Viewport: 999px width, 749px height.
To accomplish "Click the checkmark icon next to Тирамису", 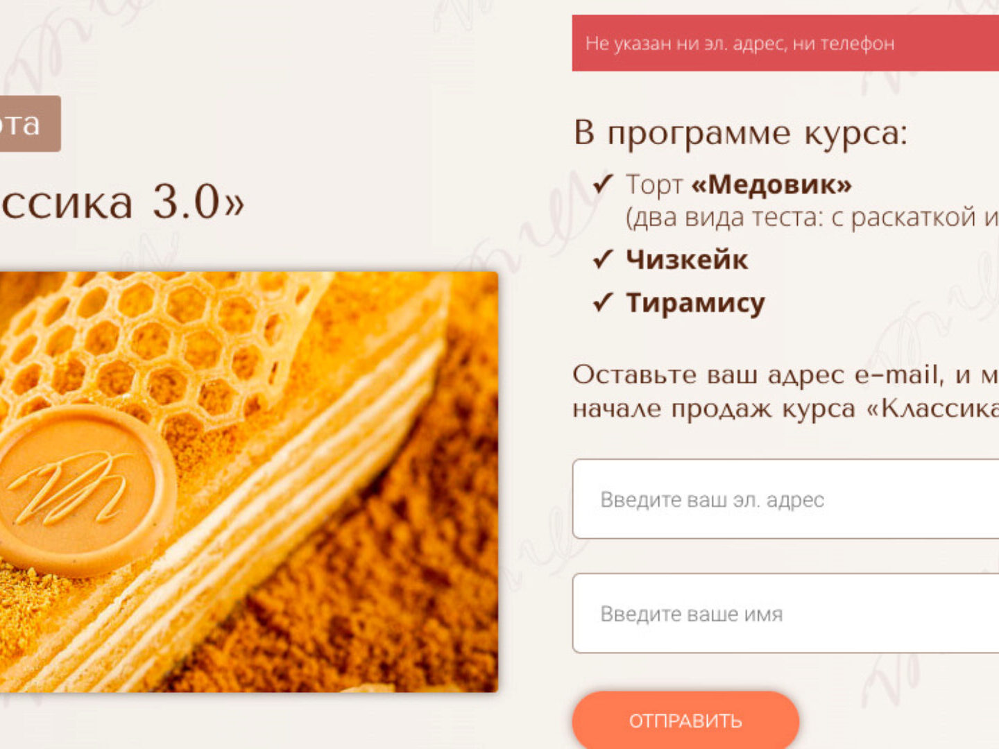I will point(603,302).
